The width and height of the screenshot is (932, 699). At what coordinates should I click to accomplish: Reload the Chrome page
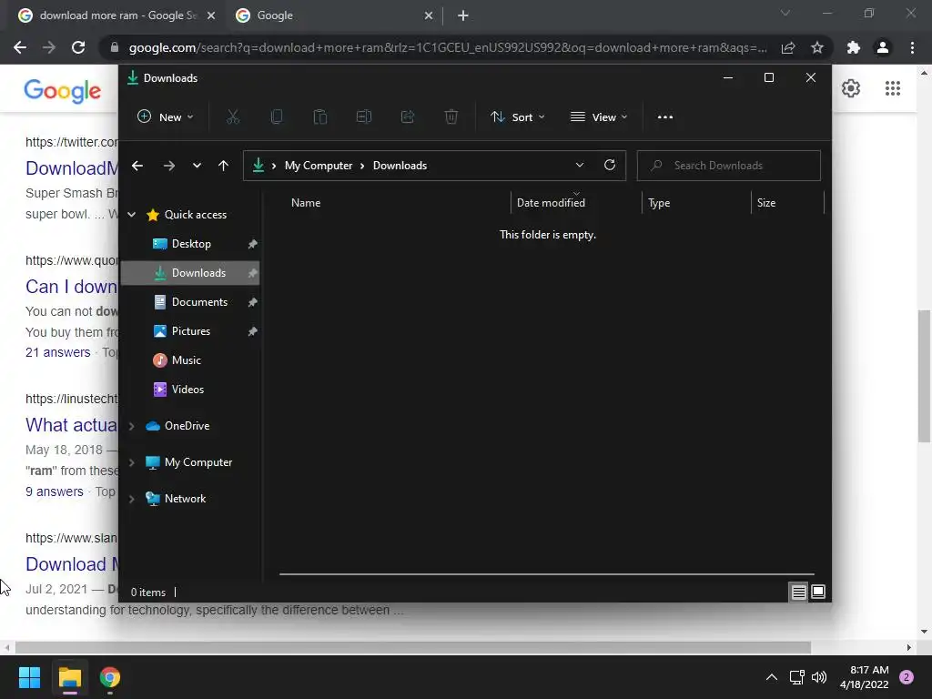78,47
